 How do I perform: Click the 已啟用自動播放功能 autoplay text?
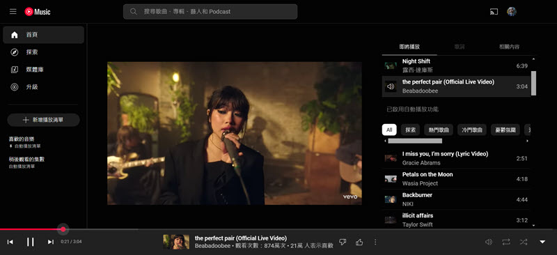tap(412, 109)
